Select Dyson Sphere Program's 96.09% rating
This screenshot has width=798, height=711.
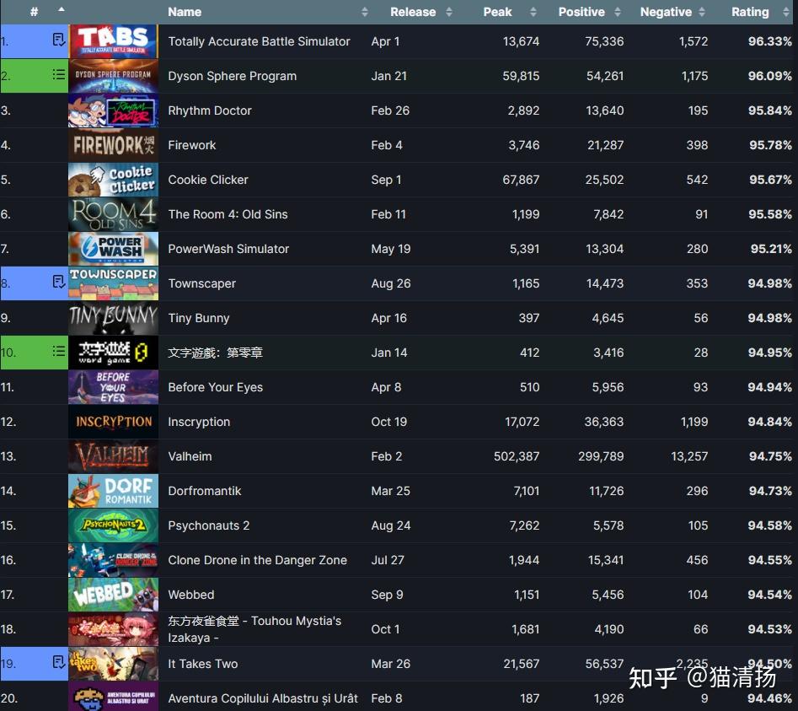769,76
